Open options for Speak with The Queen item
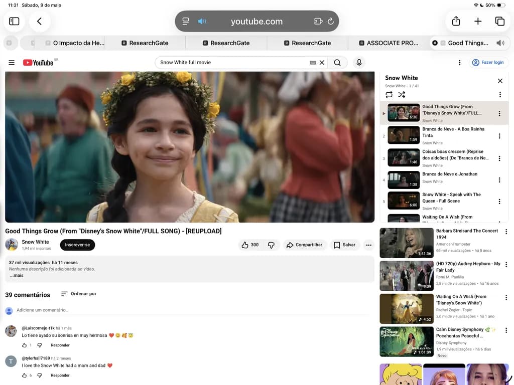 click(499, 202)
